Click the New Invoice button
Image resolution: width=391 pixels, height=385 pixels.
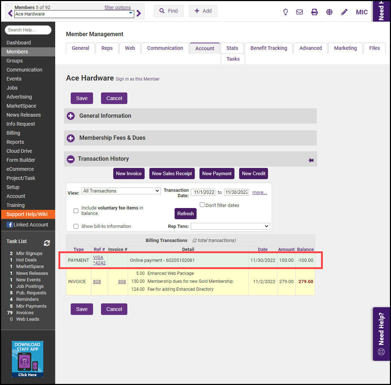coord(129,173)
